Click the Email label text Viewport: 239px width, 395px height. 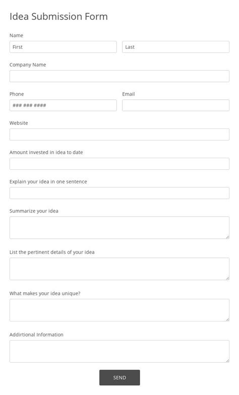(129, 94)
